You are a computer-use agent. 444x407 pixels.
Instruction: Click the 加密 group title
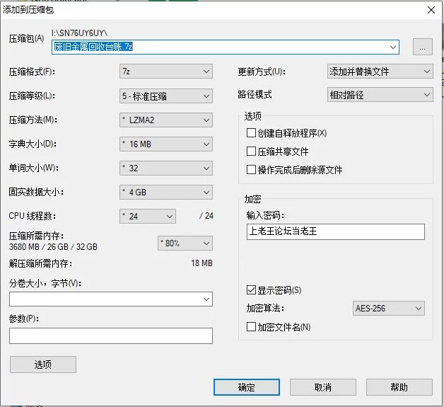click(252, 199)
